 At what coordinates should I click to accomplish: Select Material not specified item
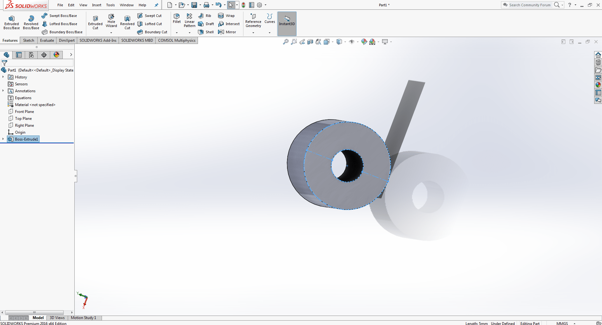point(32,105)
